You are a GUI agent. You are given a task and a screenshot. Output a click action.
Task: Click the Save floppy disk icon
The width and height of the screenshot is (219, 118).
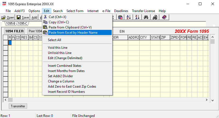click(19, 17)
